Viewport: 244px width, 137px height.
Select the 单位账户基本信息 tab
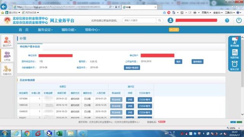pyautogui.click(x=30, y=46)
